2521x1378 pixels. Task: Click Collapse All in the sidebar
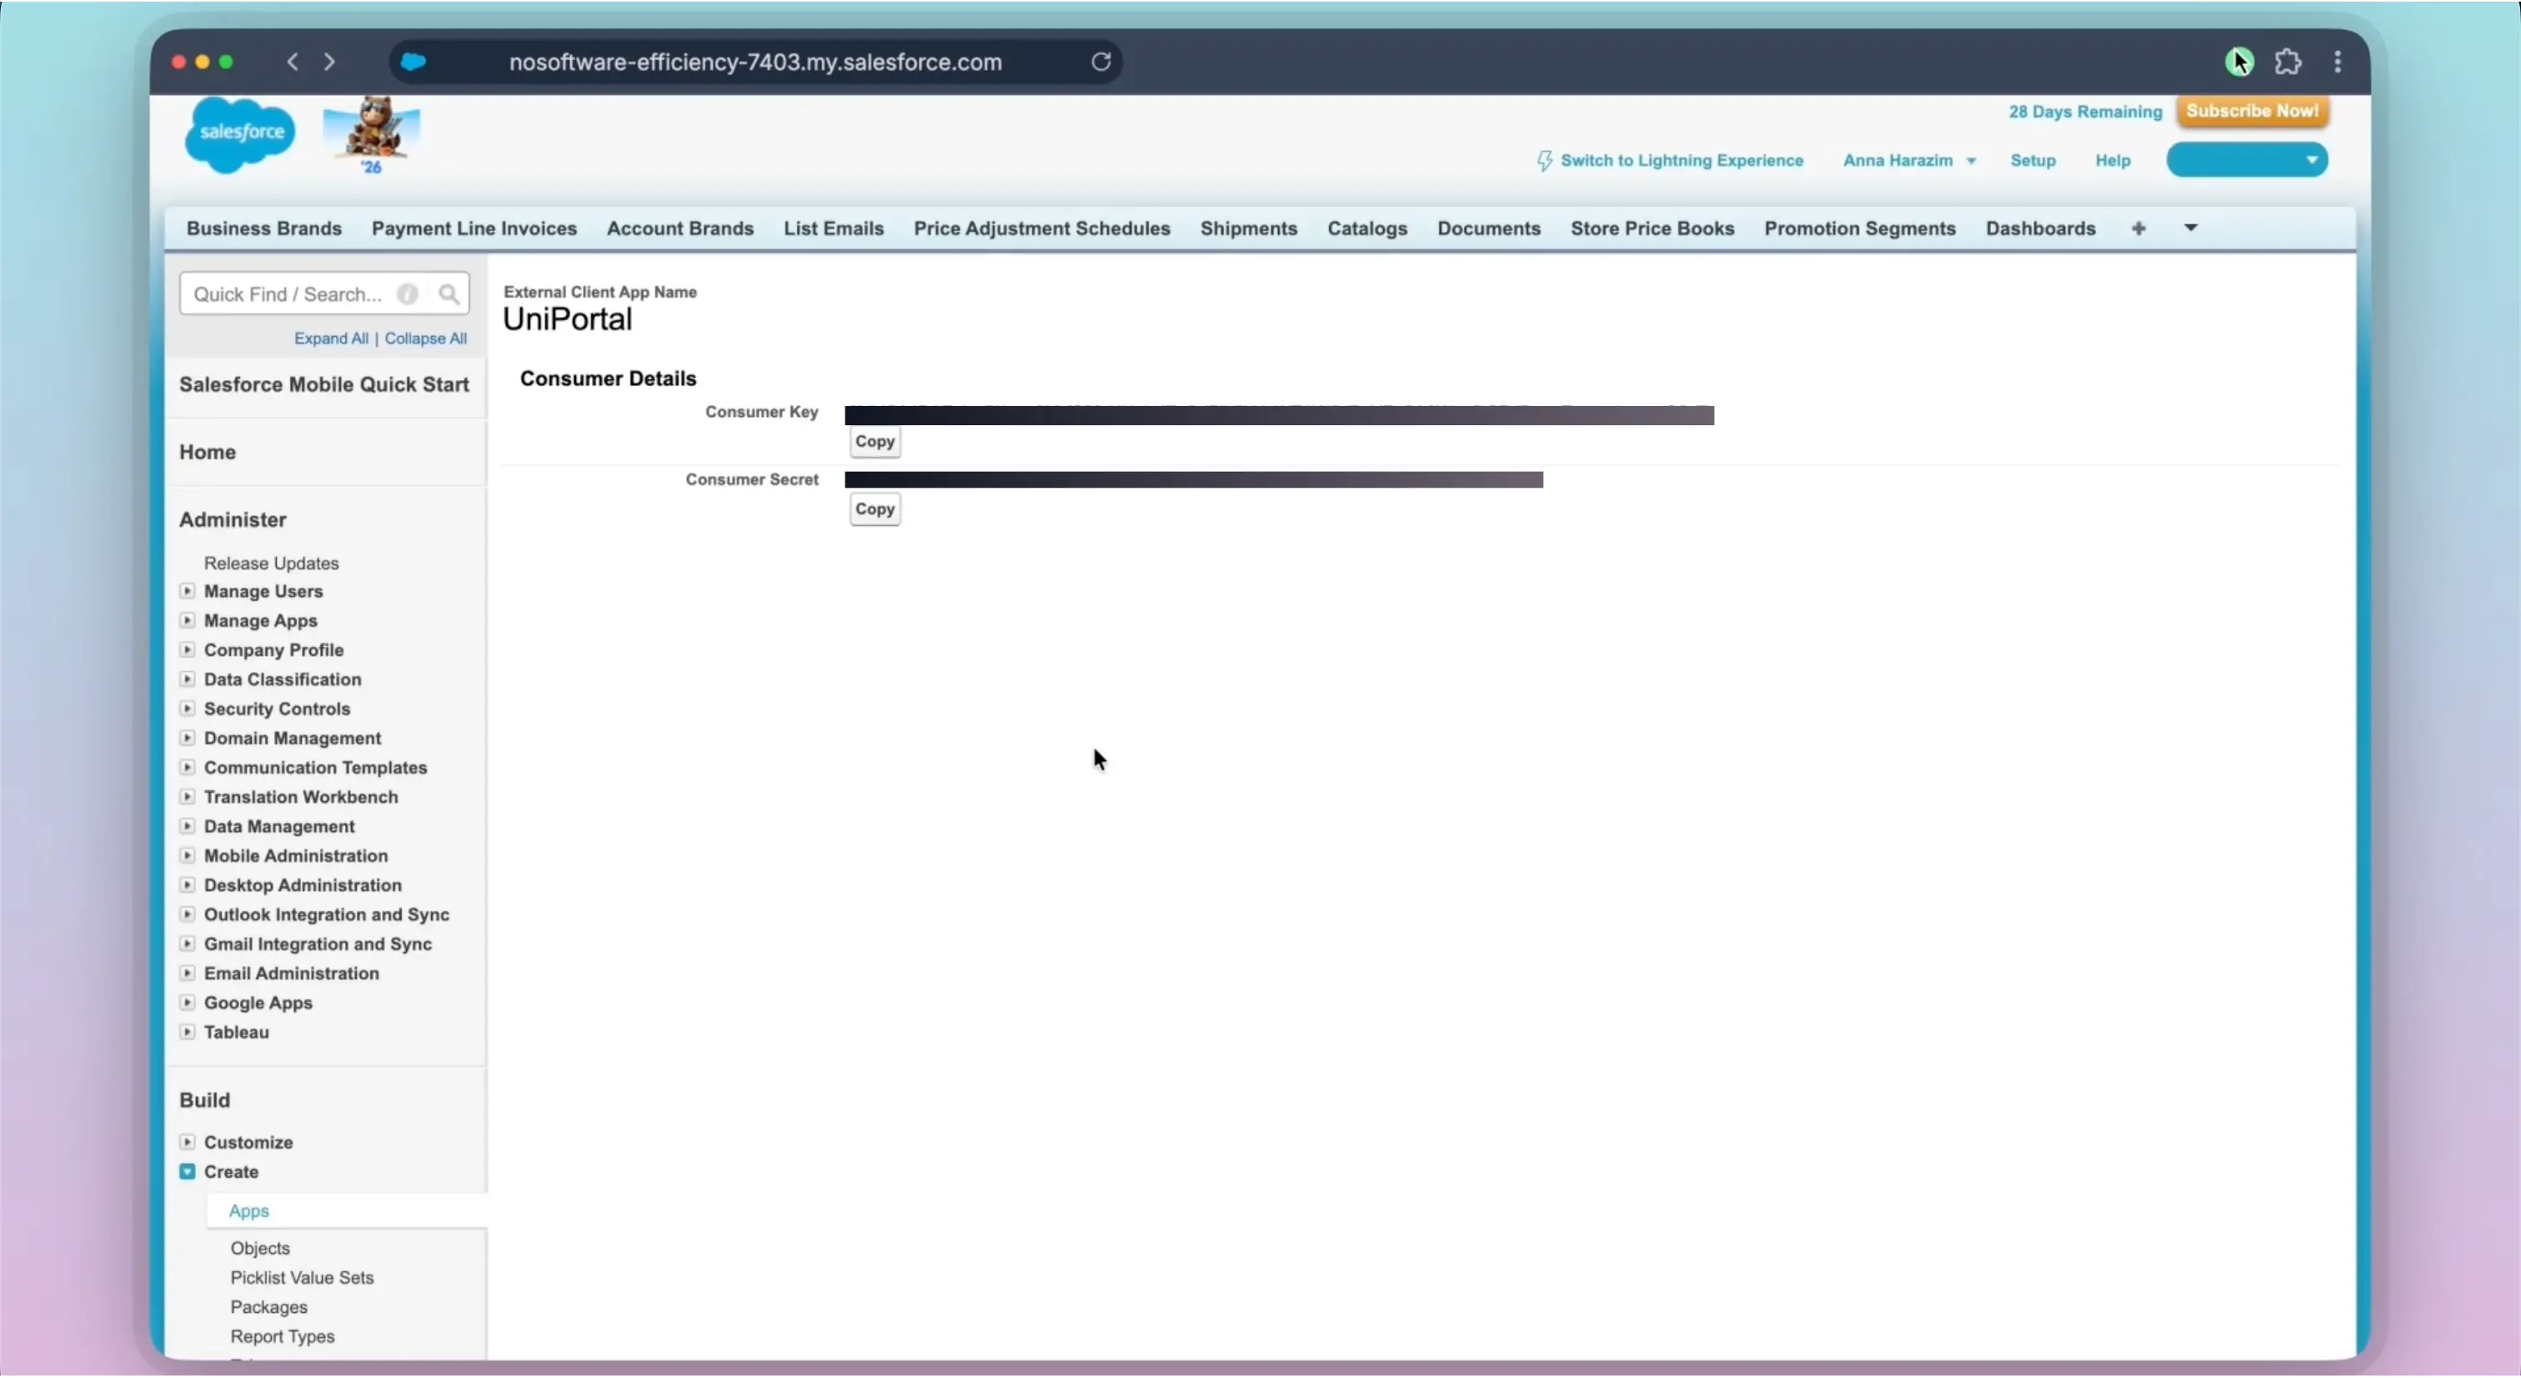426,338
